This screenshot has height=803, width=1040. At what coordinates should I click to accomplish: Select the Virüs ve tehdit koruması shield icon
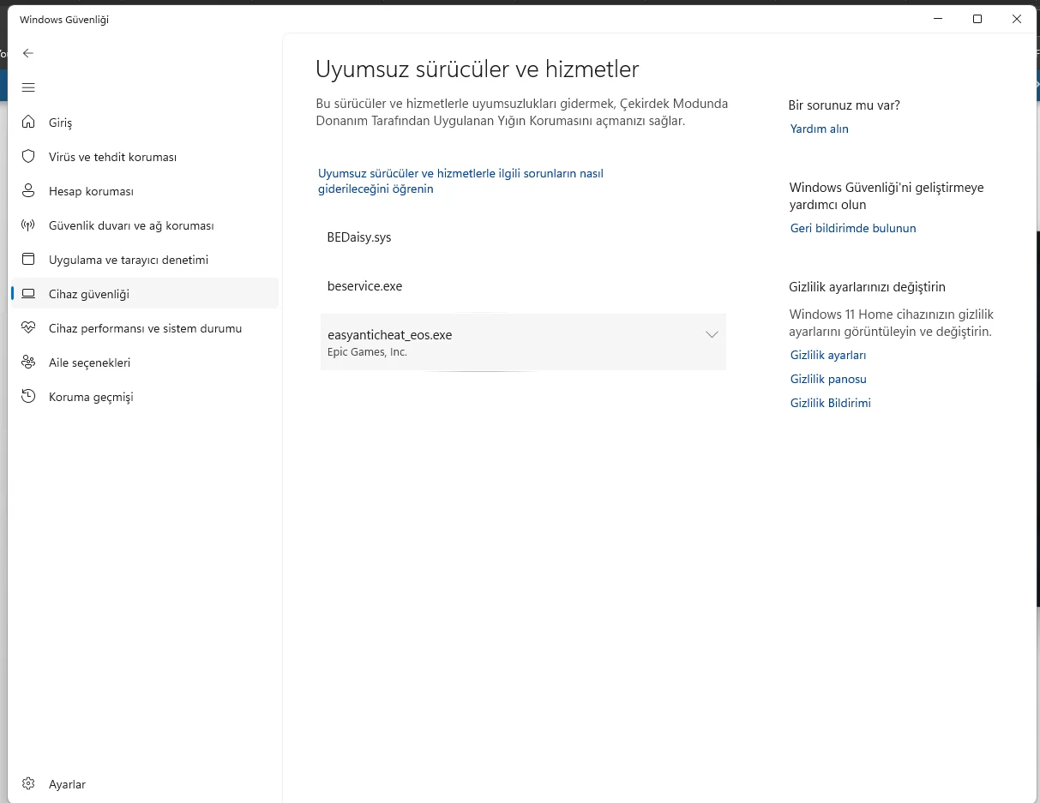[x=28, y=157]
